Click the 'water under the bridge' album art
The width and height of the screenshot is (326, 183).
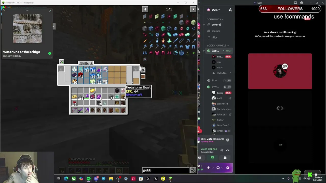point(27,28)
